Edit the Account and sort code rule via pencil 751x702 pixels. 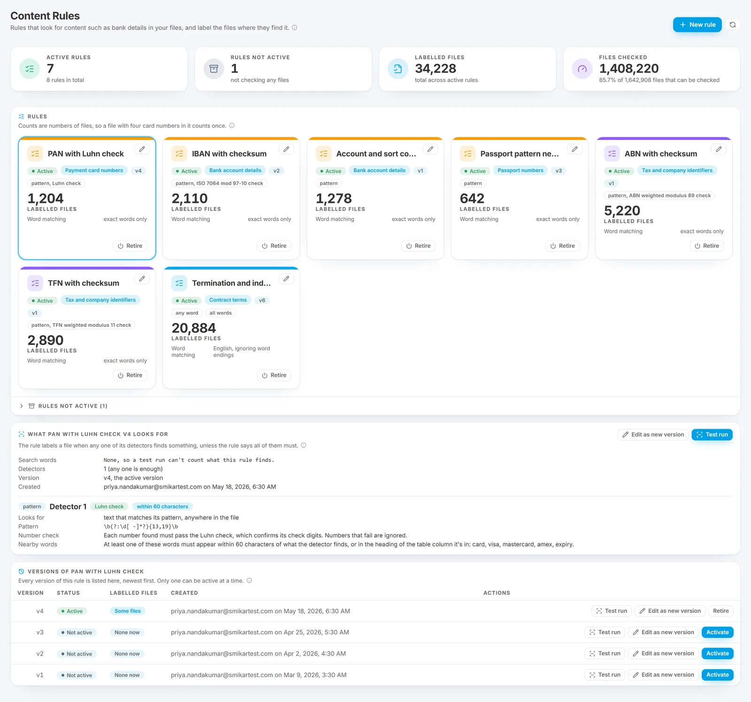(430, 149)
